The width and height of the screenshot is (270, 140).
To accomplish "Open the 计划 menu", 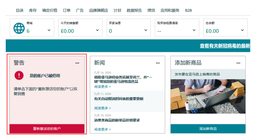I will click(117, 10).
